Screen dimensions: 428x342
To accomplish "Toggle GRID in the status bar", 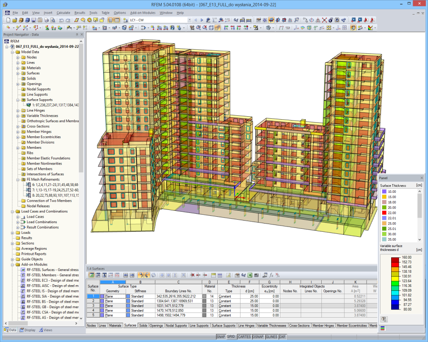I will point(231,336).
